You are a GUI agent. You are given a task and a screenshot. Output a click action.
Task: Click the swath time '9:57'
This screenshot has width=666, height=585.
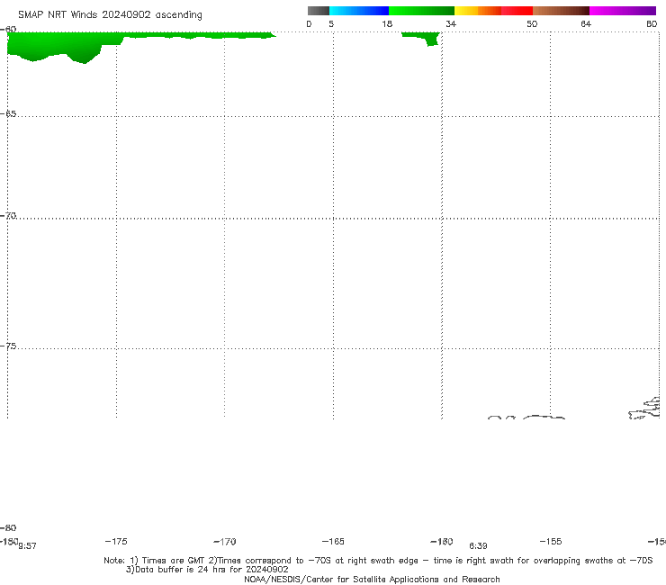(x=28, y=546)
